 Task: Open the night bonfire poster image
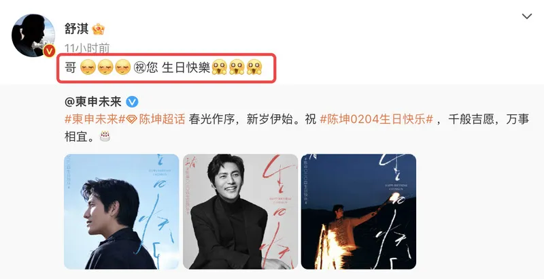358,212
